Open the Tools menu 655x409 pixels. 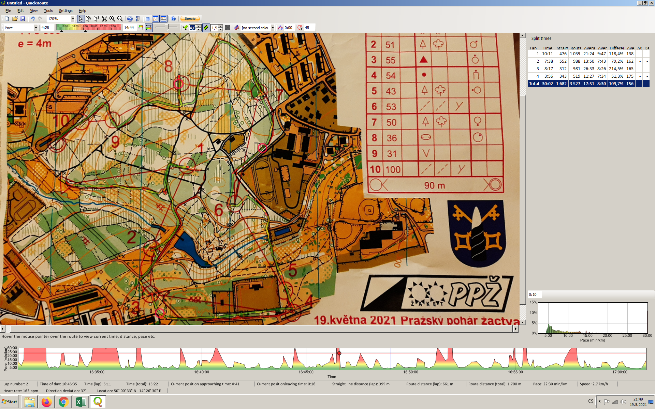coord(48,11)
